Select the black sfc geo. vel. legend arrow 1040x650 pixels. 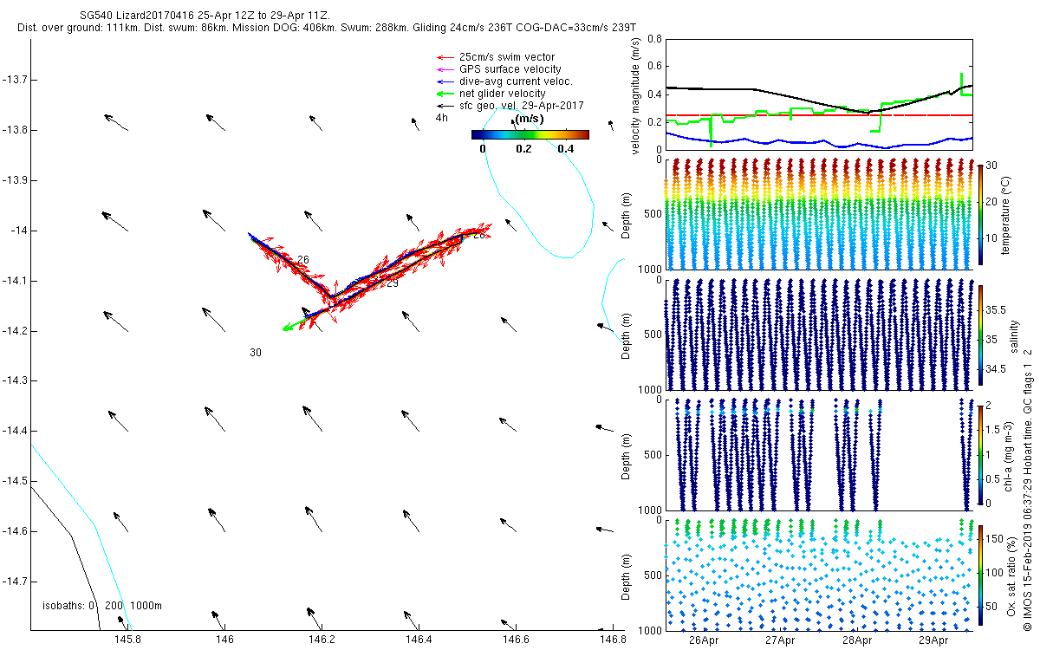(443, 105)
